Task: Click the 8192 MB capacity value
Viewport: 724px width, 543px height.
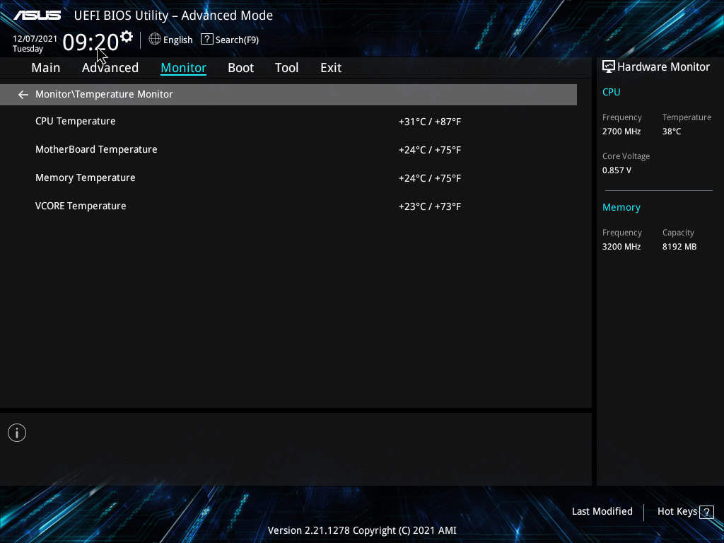Action: (x=679, y=247)
